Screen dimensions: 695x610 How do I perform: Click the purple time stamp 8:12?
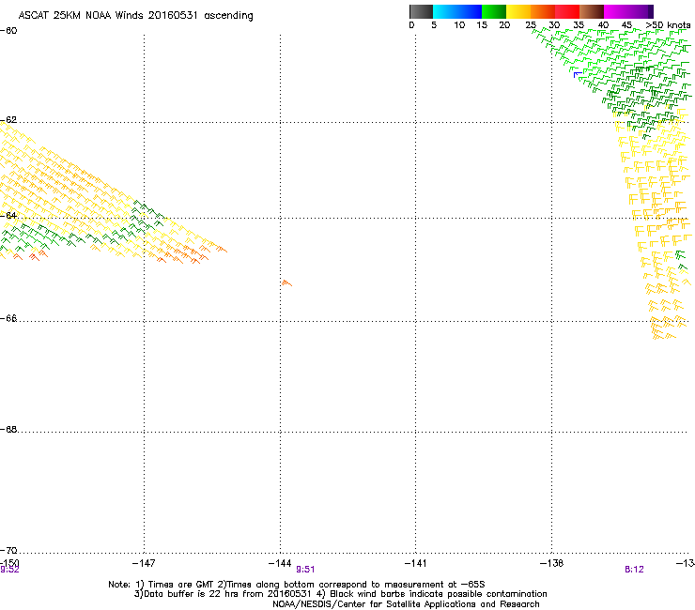click(634, 570)
